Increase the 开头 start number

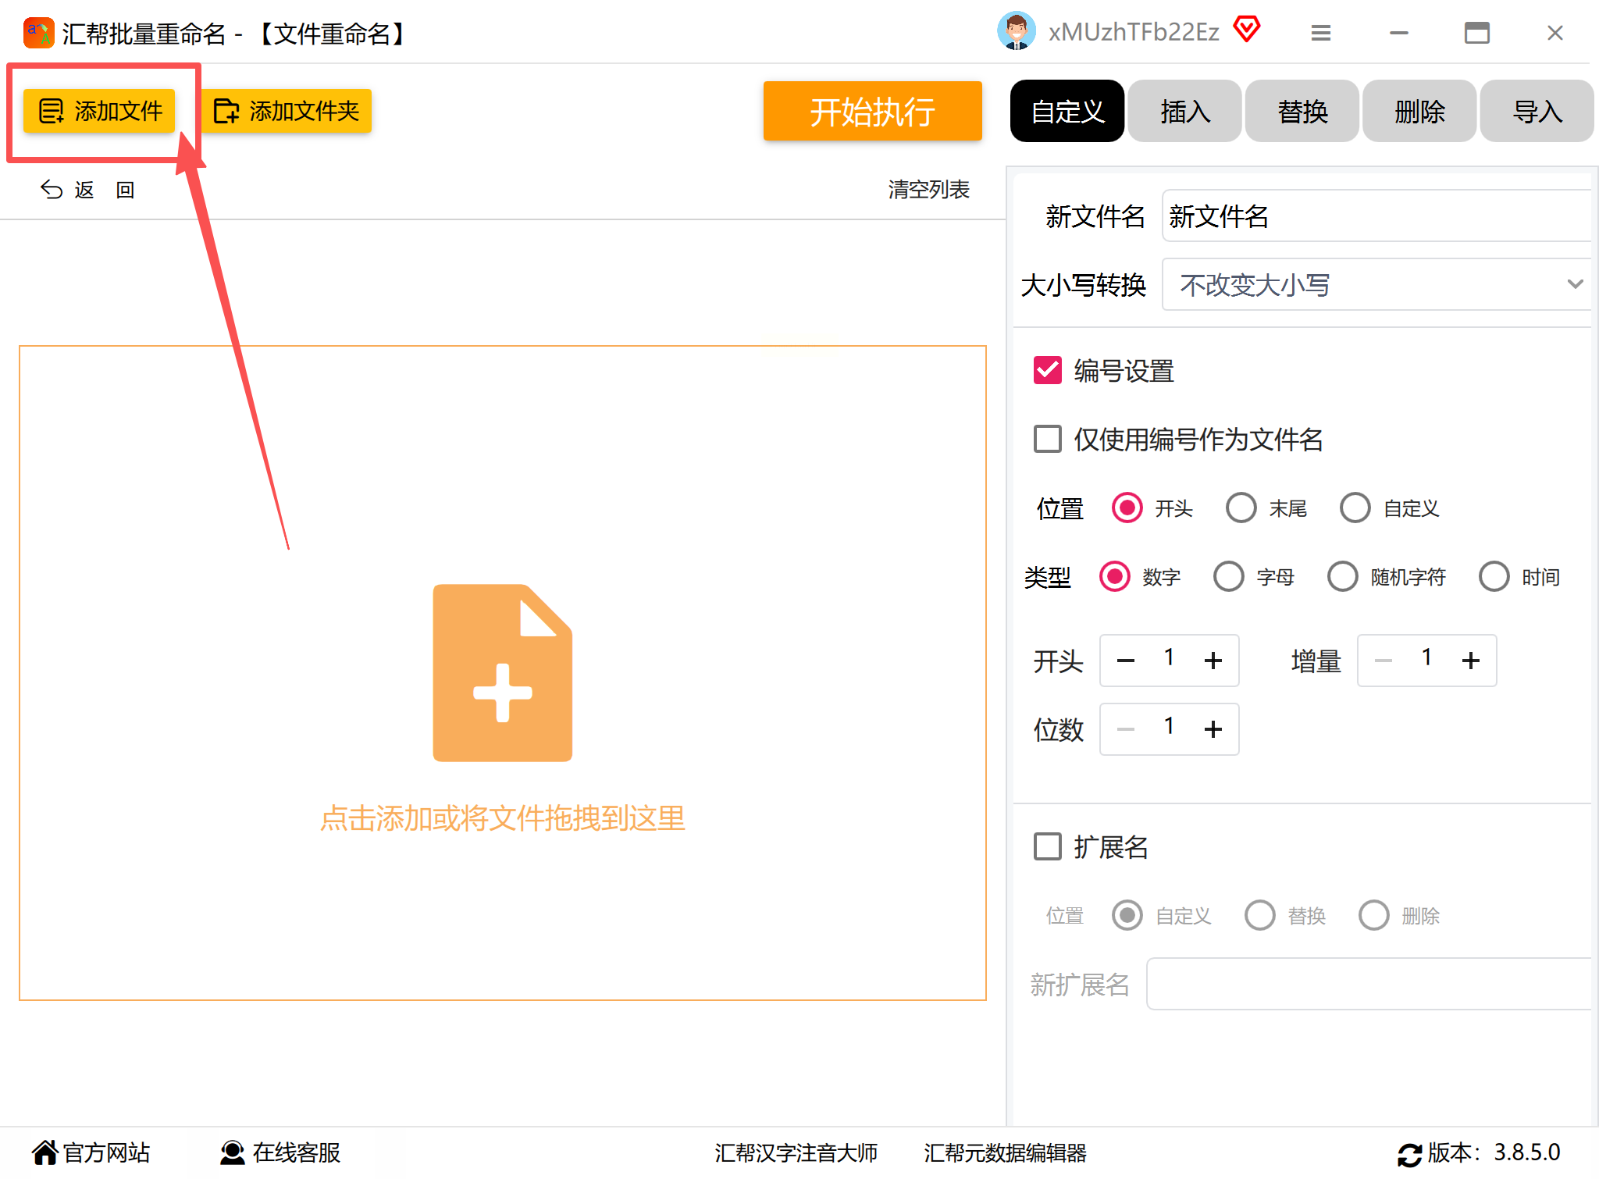tap(1213, 661)
